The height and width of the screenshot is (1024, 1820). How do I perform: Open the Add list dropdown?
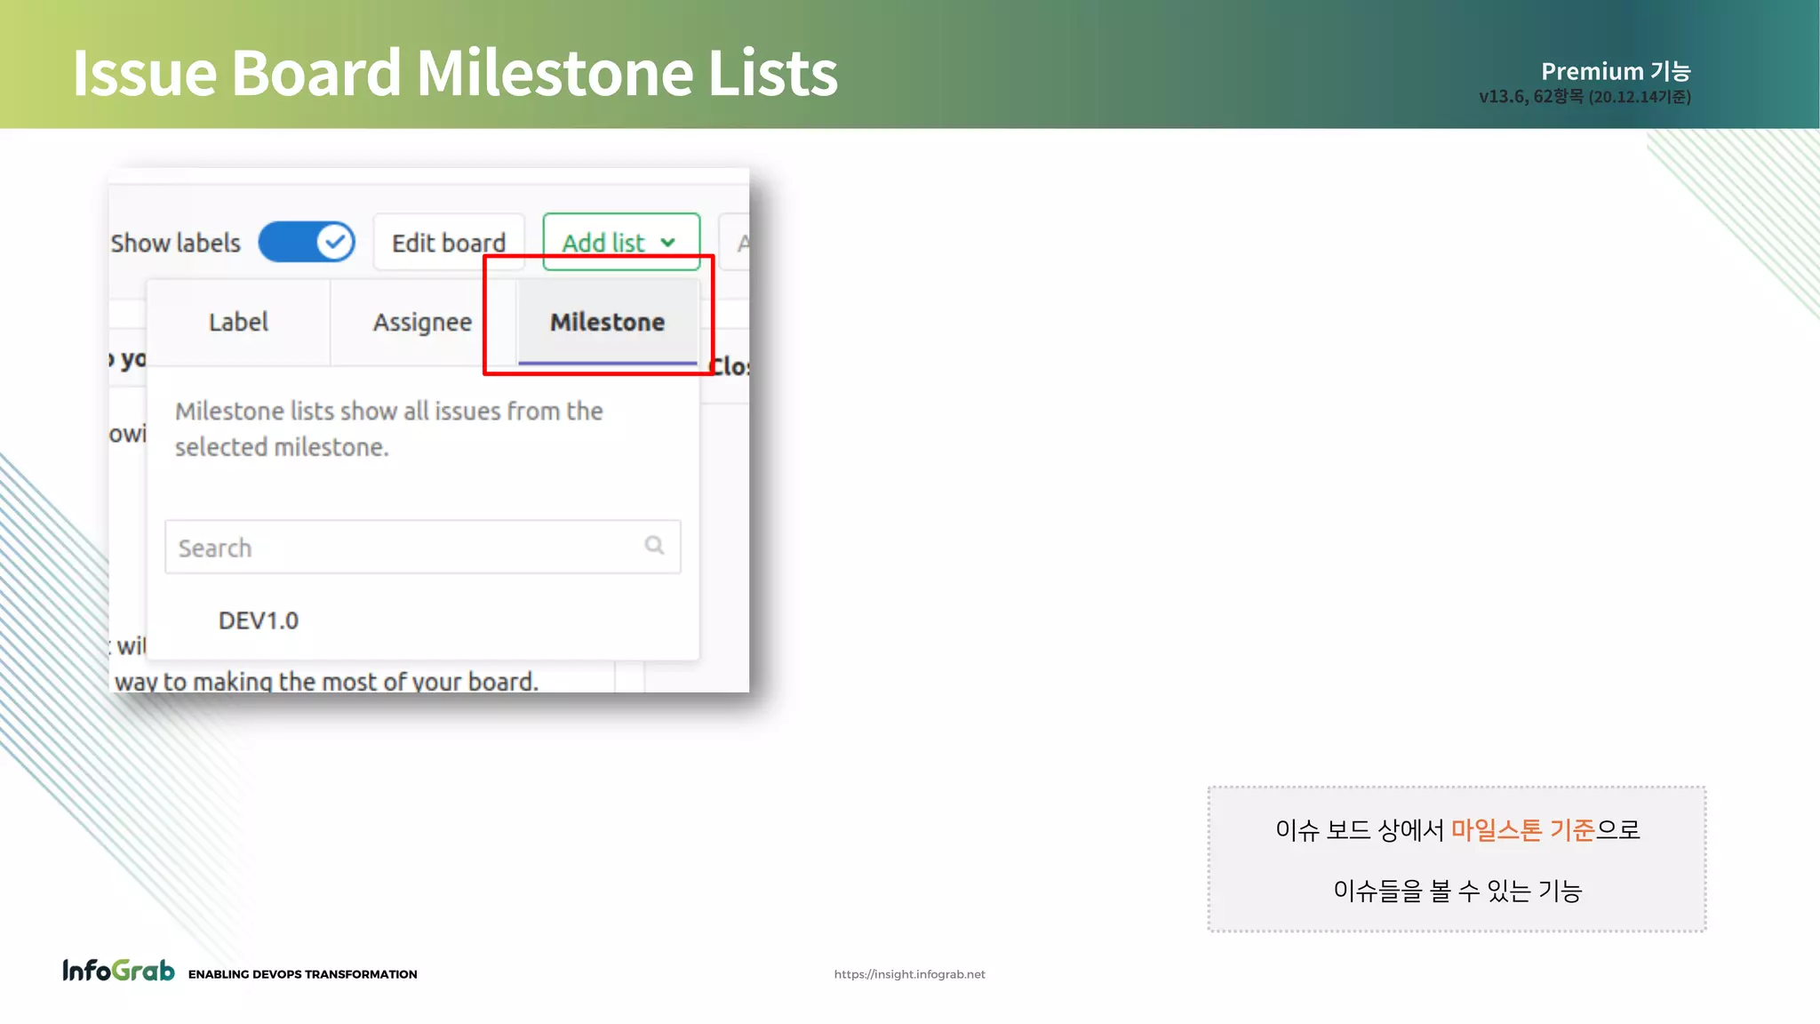coord(621,242)
